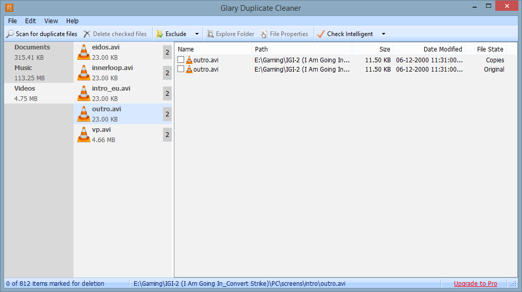Open the Help menu

click(72, 21)
